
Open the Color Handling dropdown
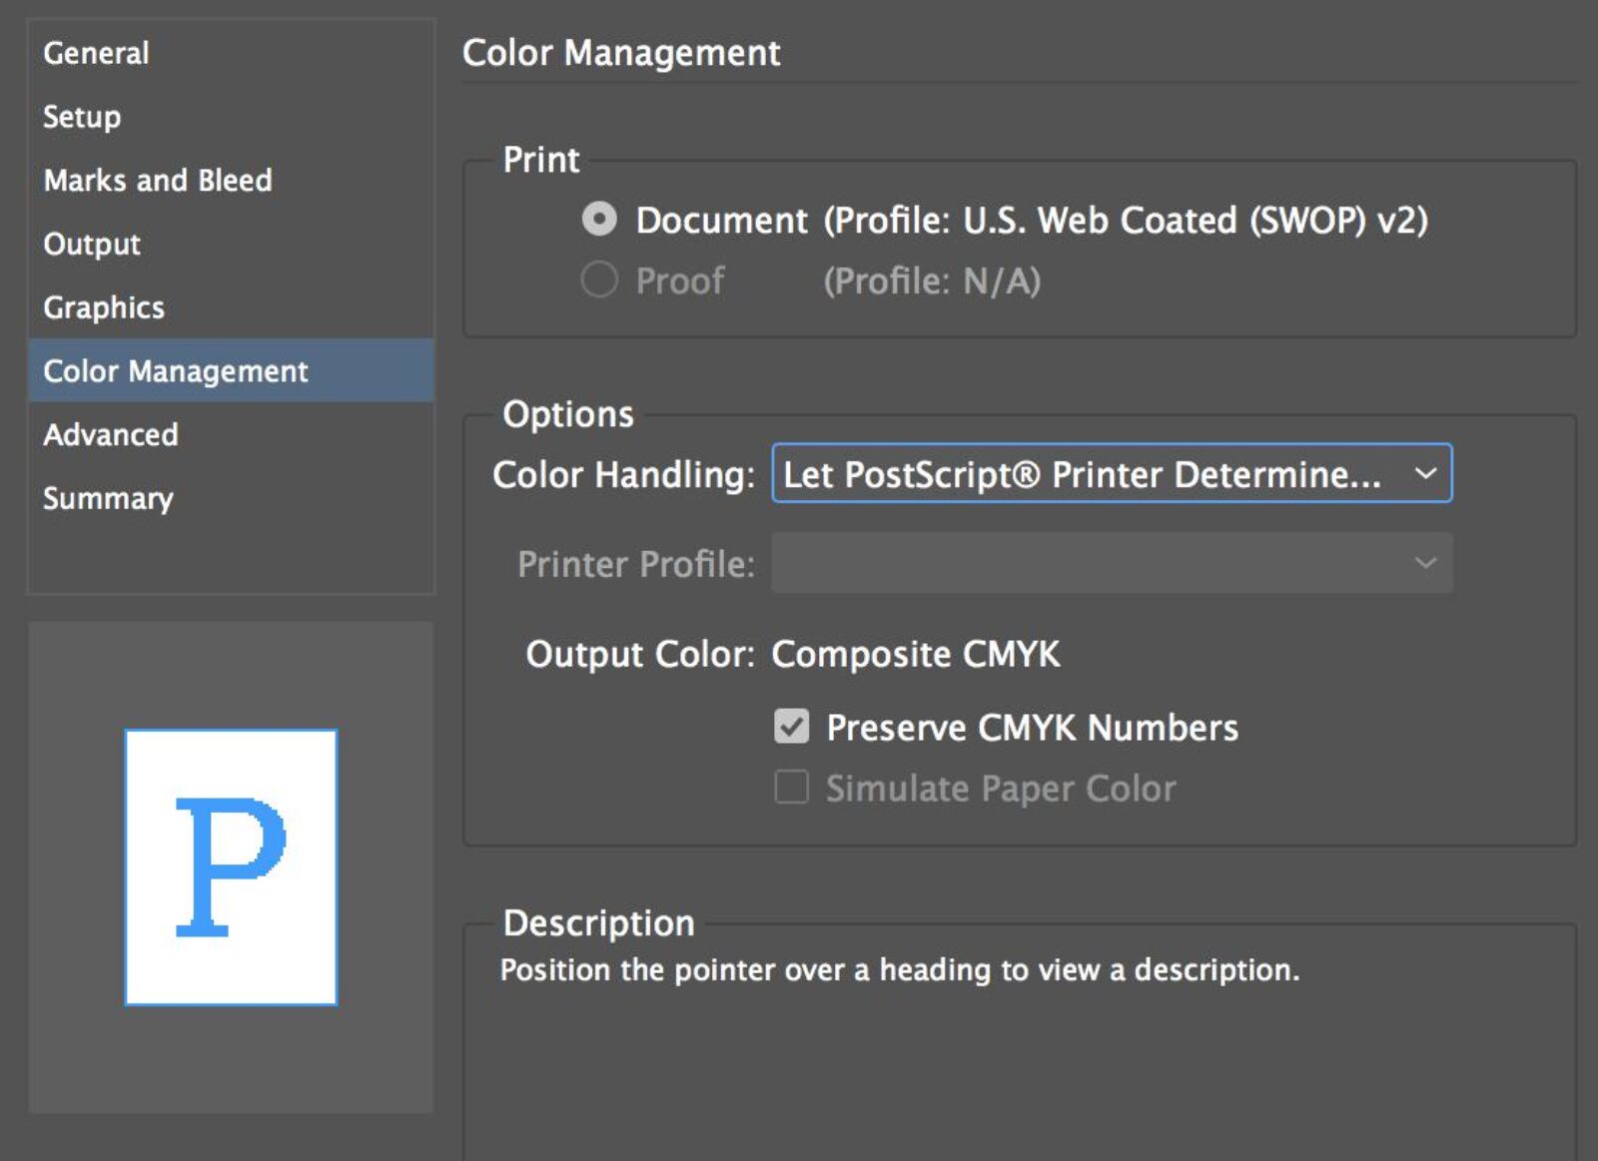tap(1112, 473)
